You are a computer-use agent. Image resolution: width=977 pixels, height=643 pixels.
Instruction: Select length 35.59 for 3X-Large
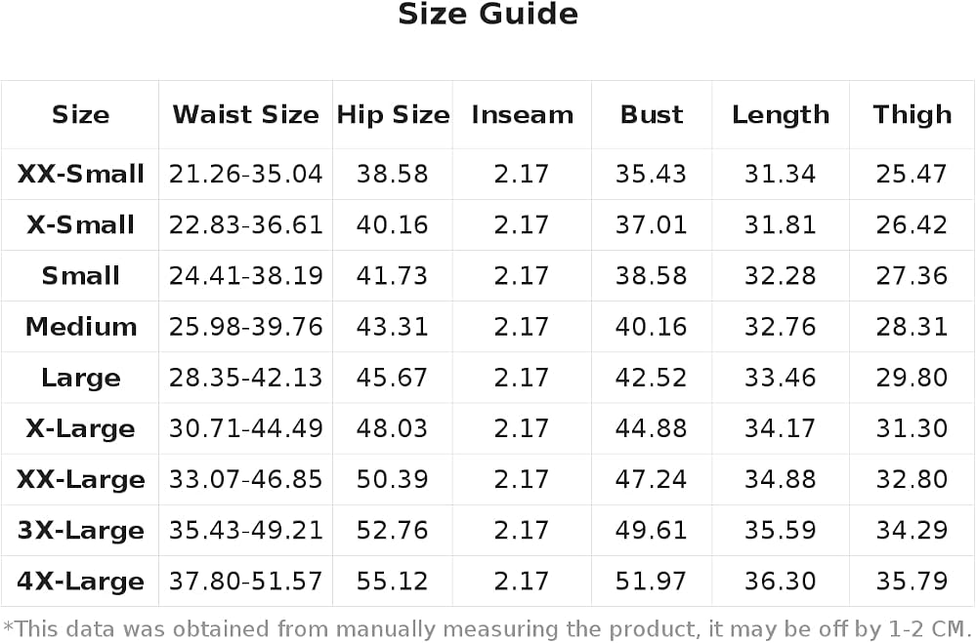(780, 531)
